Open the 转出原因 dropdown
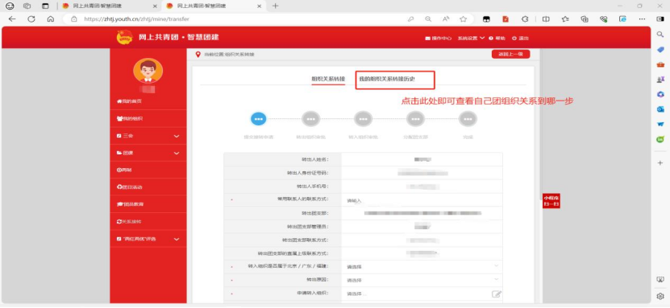 (422, 280)
